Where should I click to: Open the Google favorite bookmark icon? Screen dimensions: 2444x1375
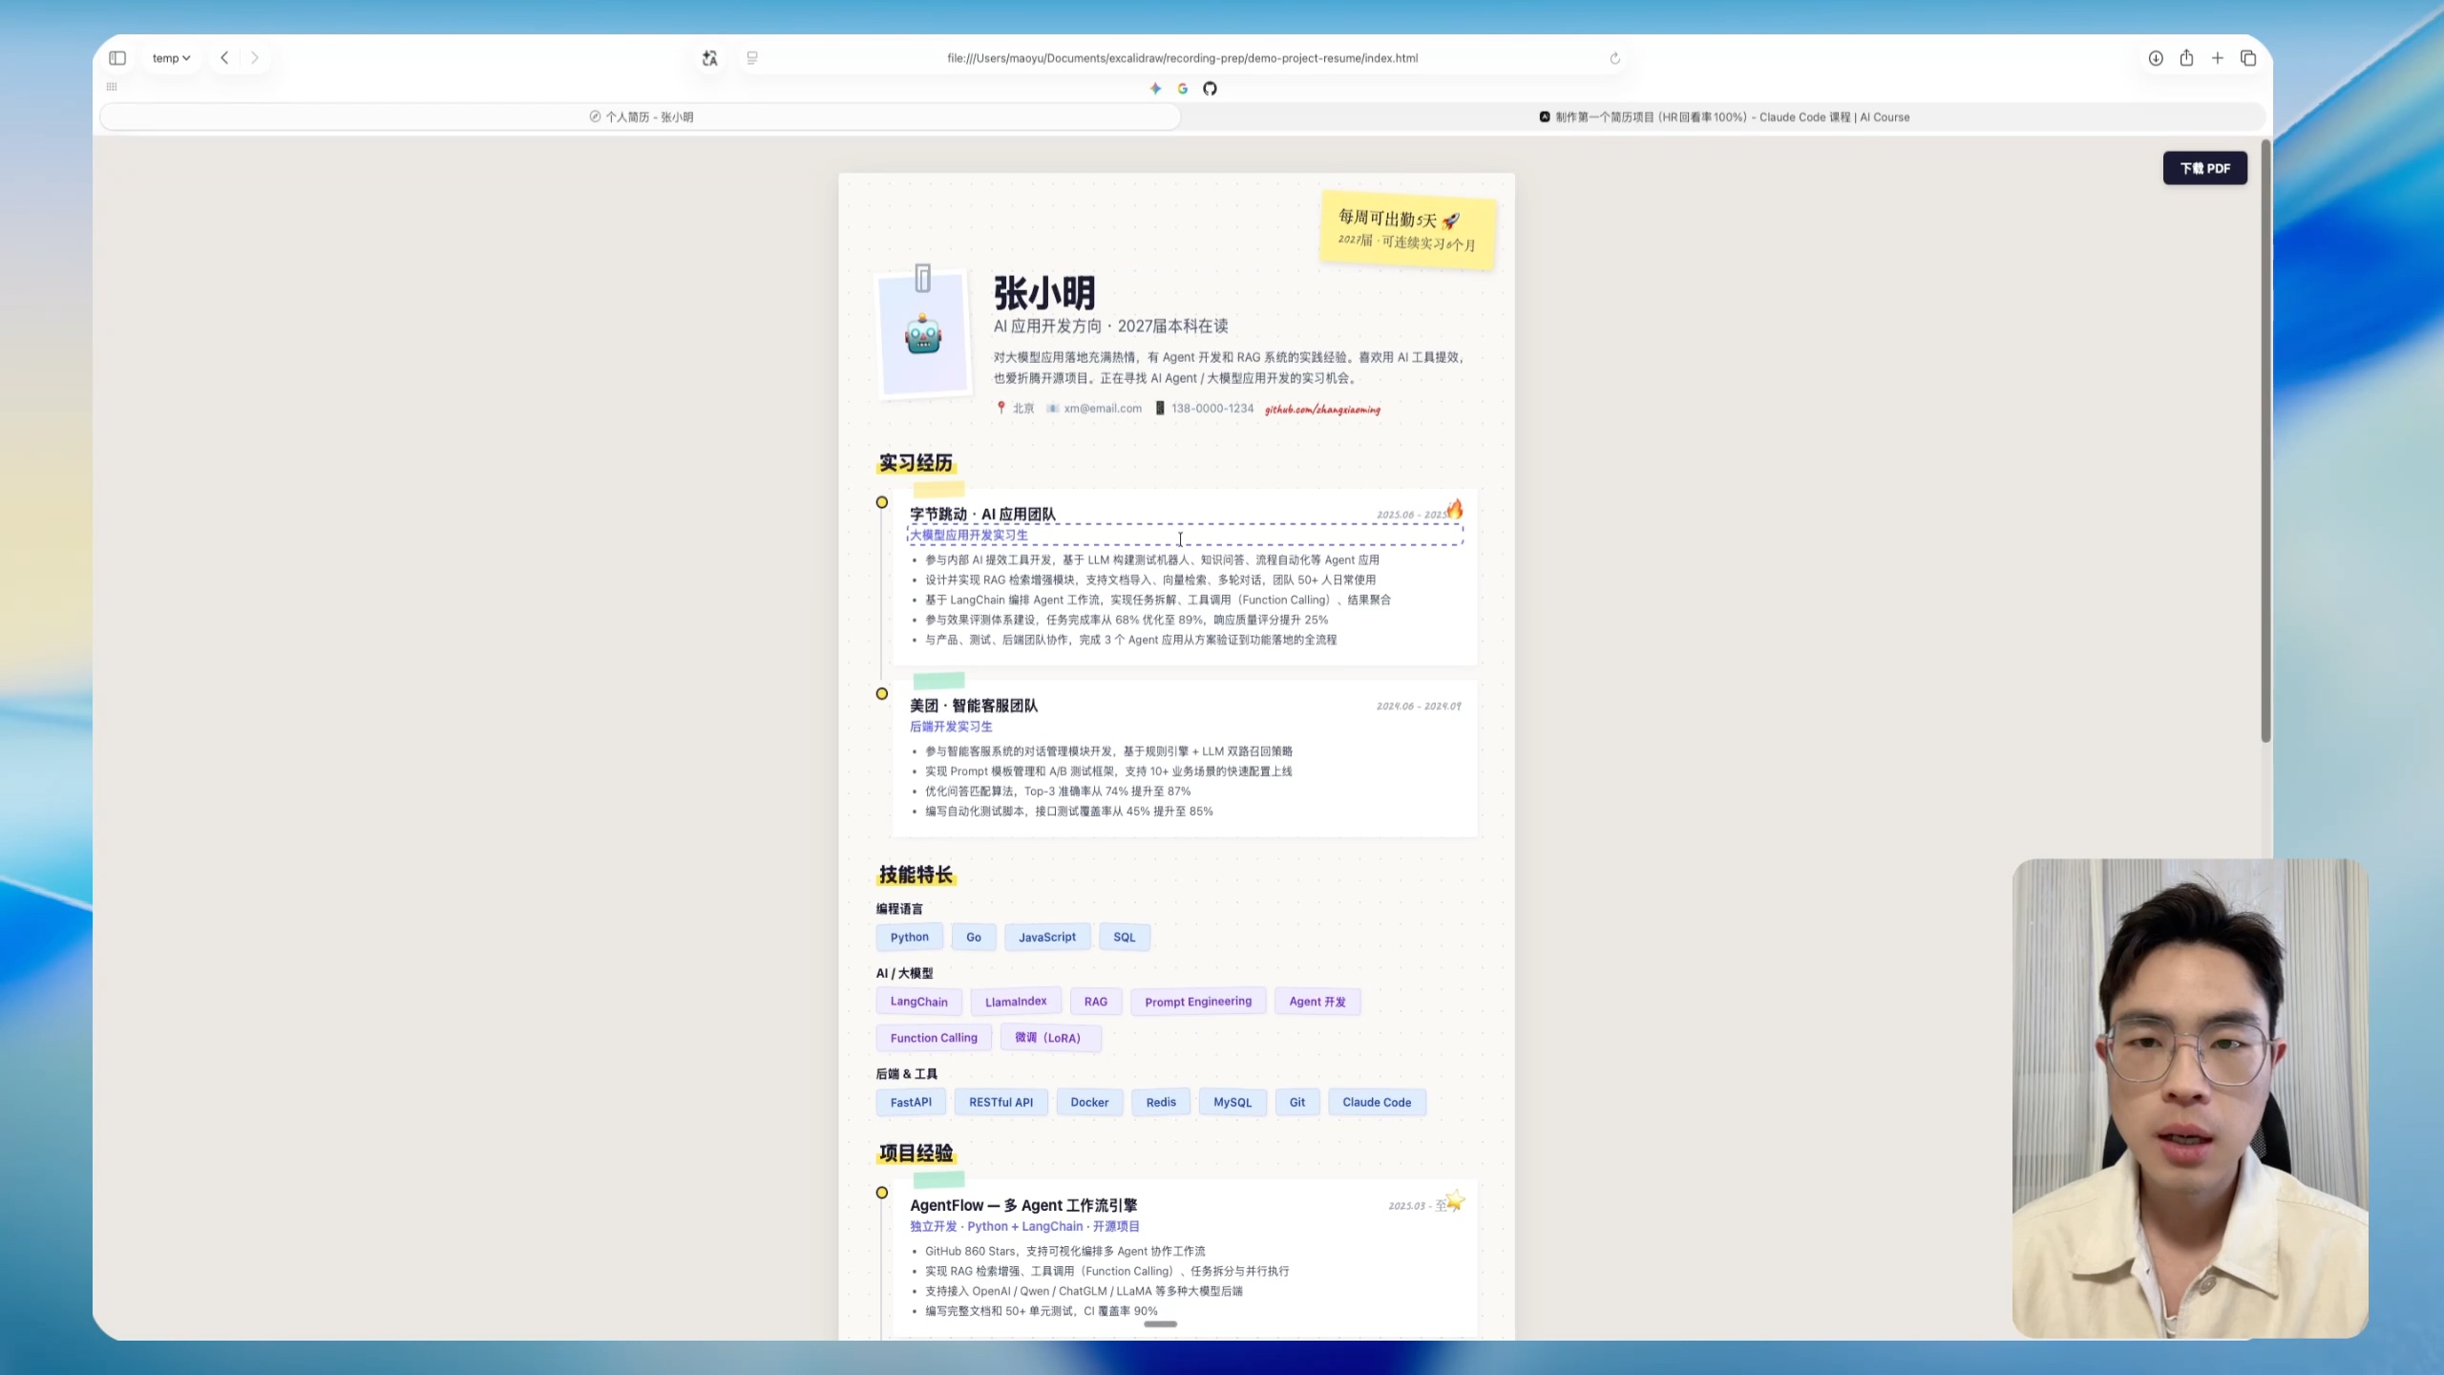[x=1183, y=89]
